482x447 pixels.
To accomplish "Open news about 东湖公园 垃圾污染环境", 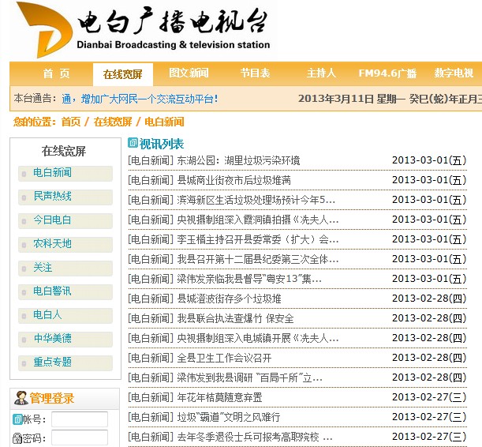I will tap(237, 160).
